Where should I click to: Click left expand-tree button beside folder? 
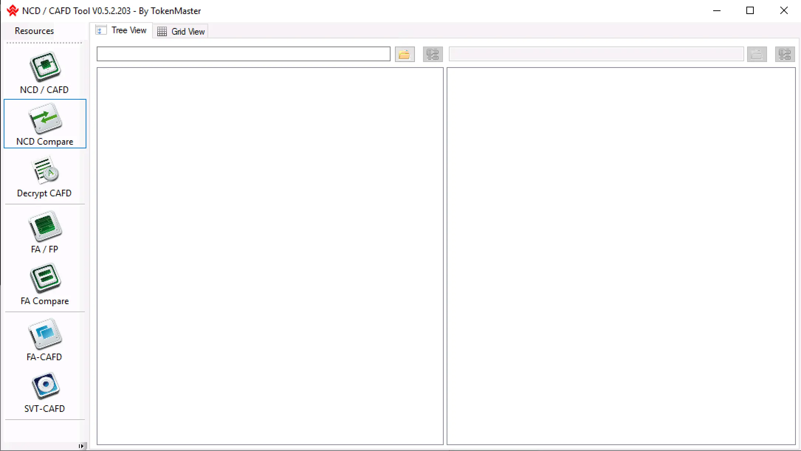click(433, 54)
